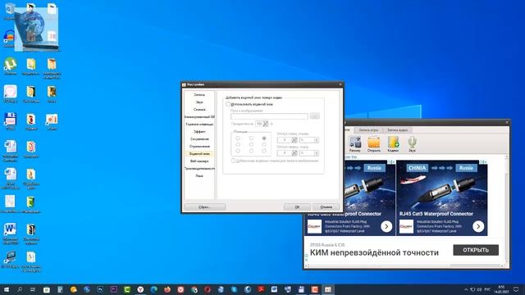Viewport: 525px width, 295px height.
Task: Switch to 'Запись игры' tab in oCam
Action: 368,129
